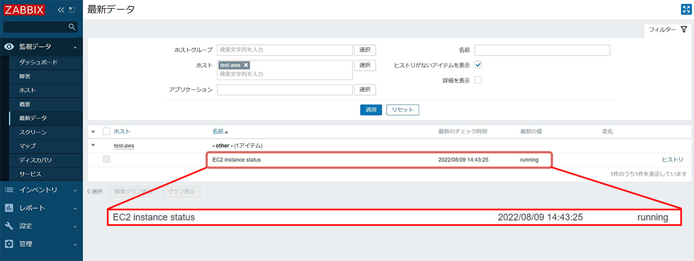Toggle ヒストリがないアイテムを表示 checkbox
694x261 pixels.
(x=478, y=65)
